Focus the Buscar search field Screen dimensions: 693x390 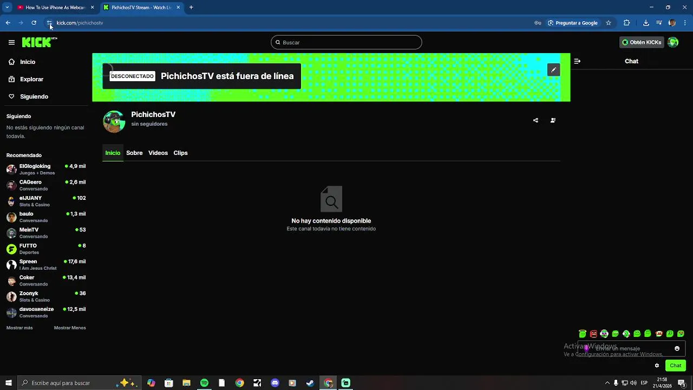[346, 42]
